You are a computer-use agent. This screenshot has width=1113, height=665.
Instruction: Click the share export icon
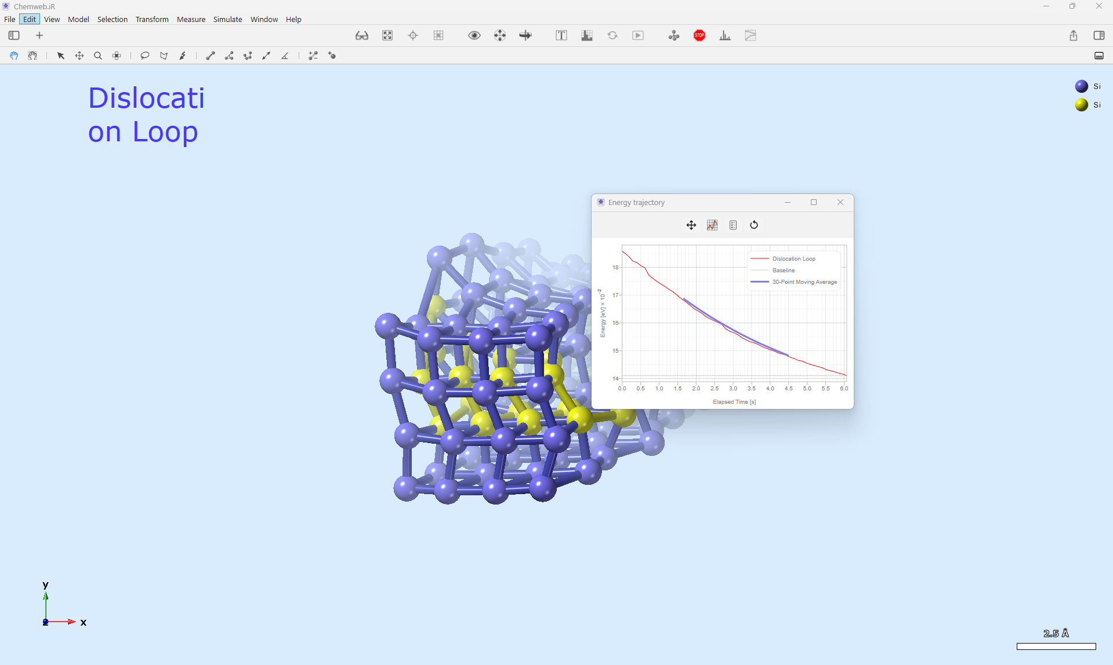click(1074, 35)
